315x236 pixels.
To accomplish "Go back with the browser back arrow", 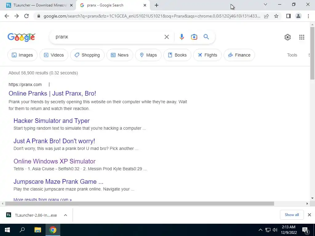I will pos(7,16).
